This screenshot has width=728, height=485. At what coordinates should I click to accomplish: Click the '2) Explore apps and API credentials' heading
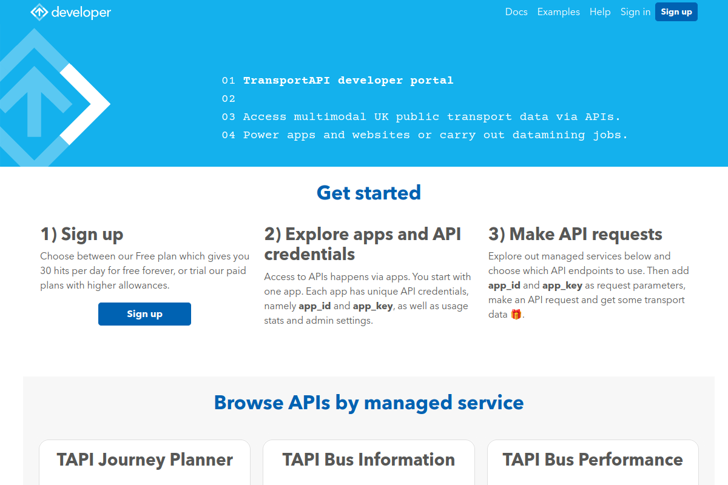click(363, 244)
